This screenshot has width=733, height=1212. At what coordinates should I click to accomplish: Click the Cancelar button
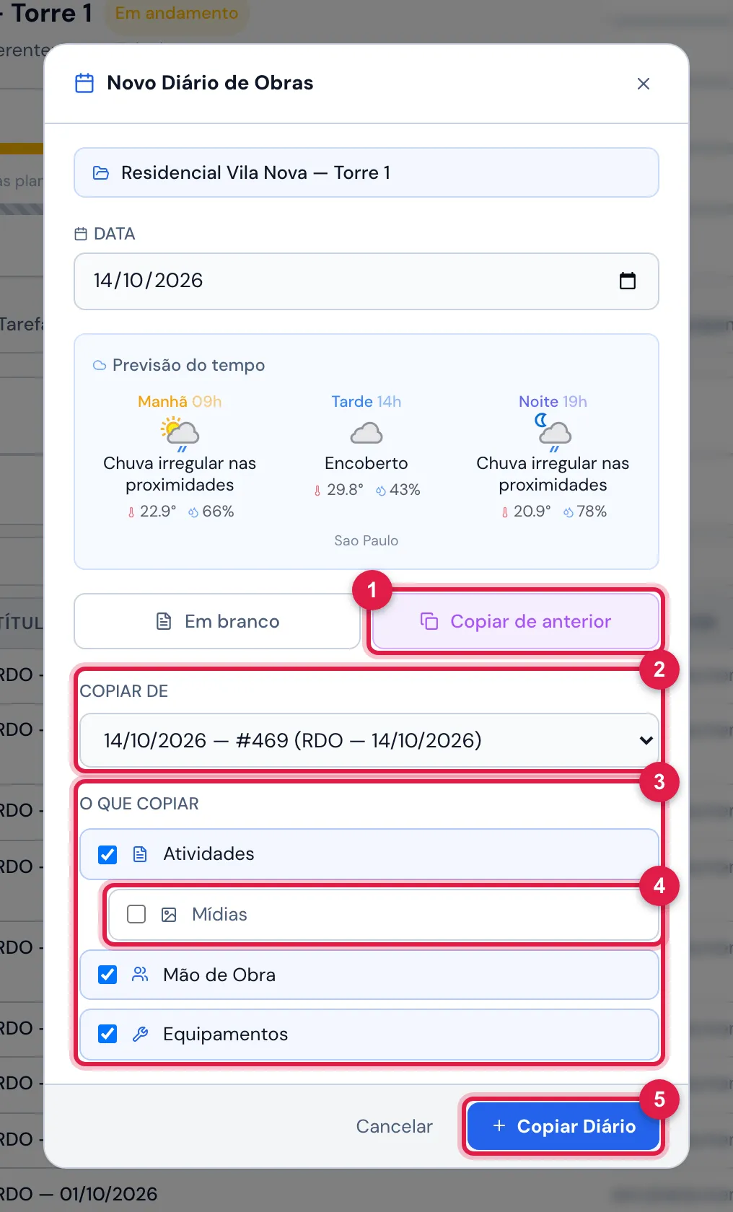coord(395,1126)
